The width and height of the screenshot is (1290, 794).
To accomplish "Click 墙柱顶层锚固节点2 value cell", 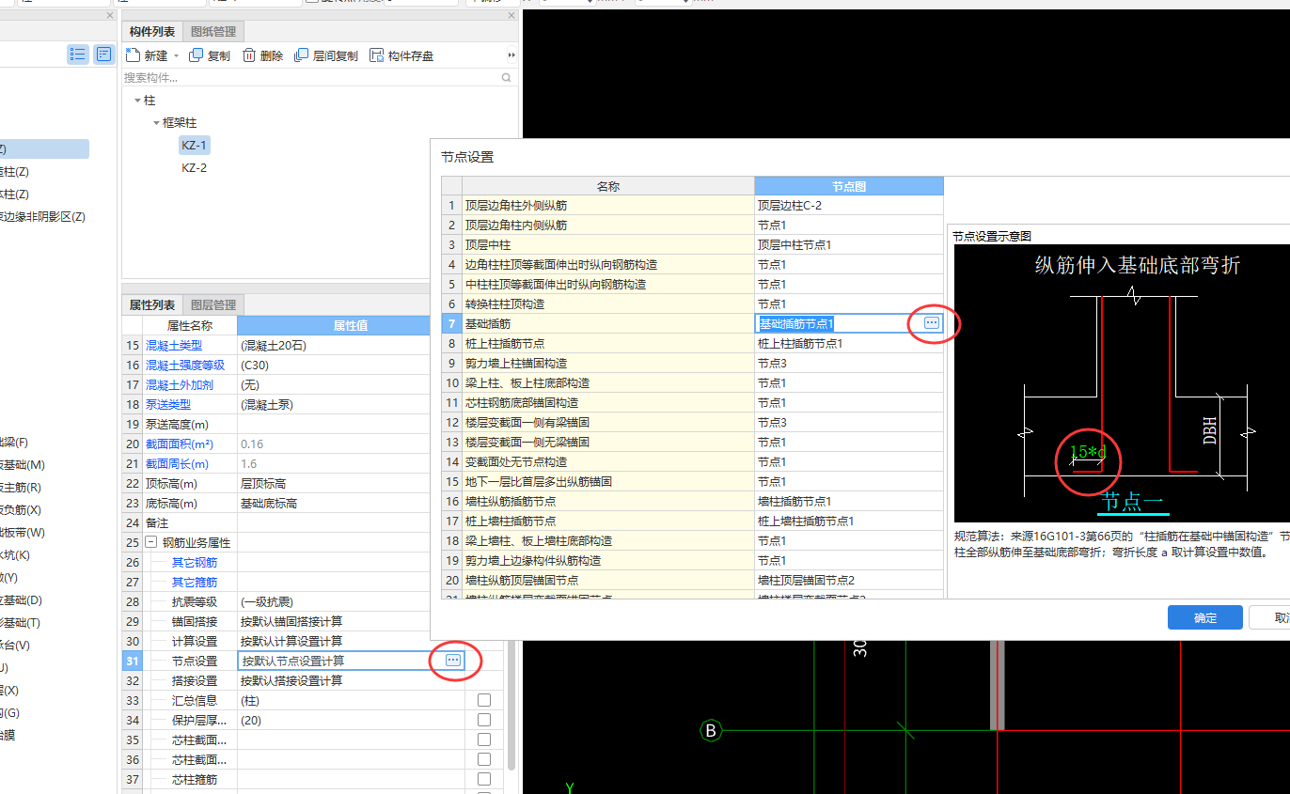I will pos(849,580).
